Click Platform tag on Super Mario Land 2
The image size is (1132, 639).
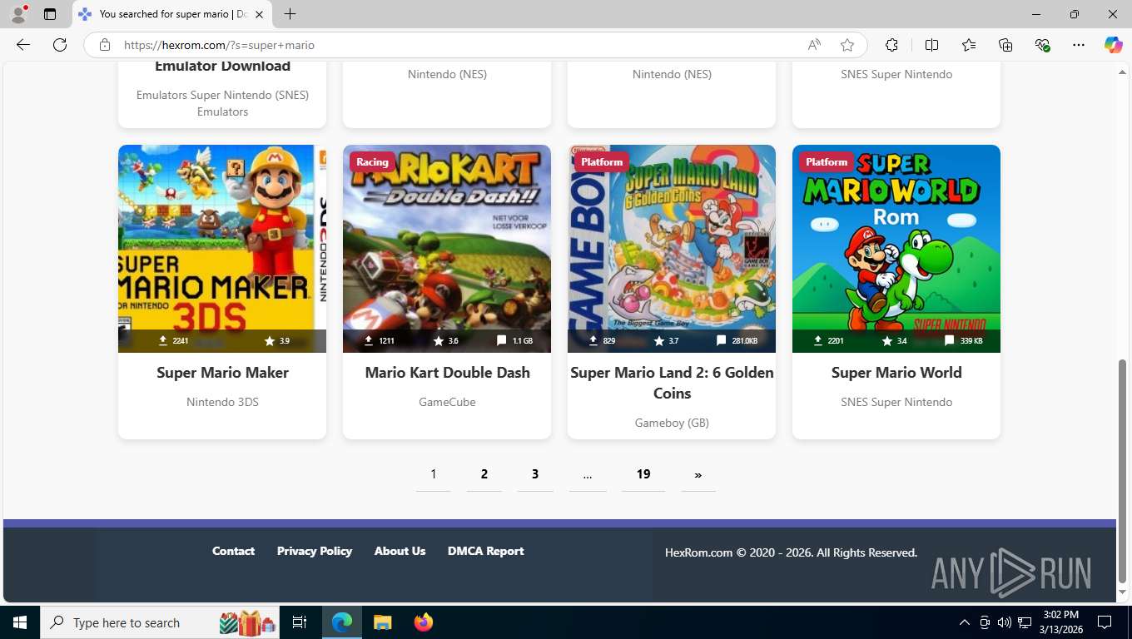[602, 162]
